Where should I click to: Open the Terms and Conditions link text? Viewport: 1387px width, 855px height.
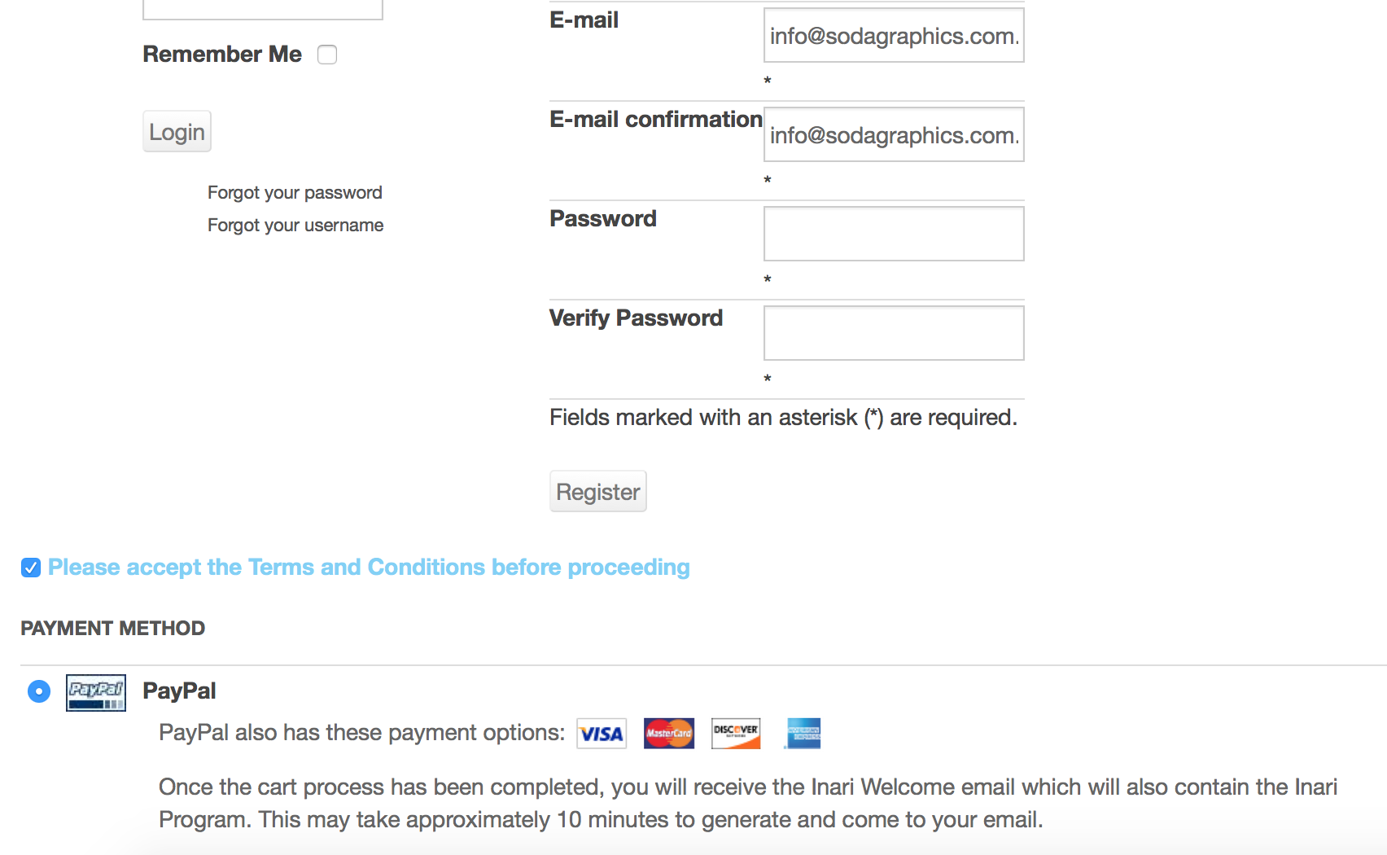pyautogui.click(x=369, y=567)
